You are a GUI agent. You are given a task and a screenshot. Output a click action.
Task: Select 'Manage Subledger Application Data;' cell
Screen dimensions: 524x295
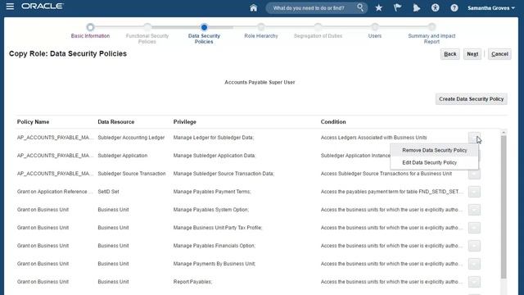point(215,156)
